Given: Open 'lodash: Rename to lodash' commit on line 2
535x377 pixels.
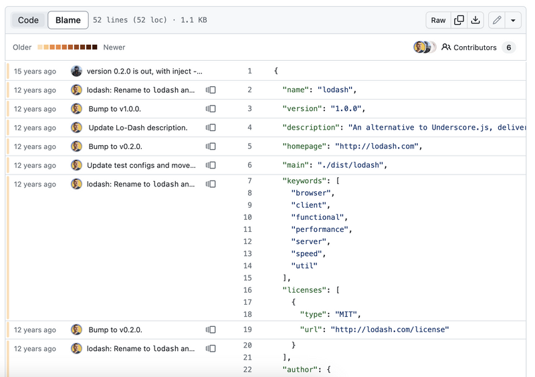Looking at the screenshot, I should 140,90.
